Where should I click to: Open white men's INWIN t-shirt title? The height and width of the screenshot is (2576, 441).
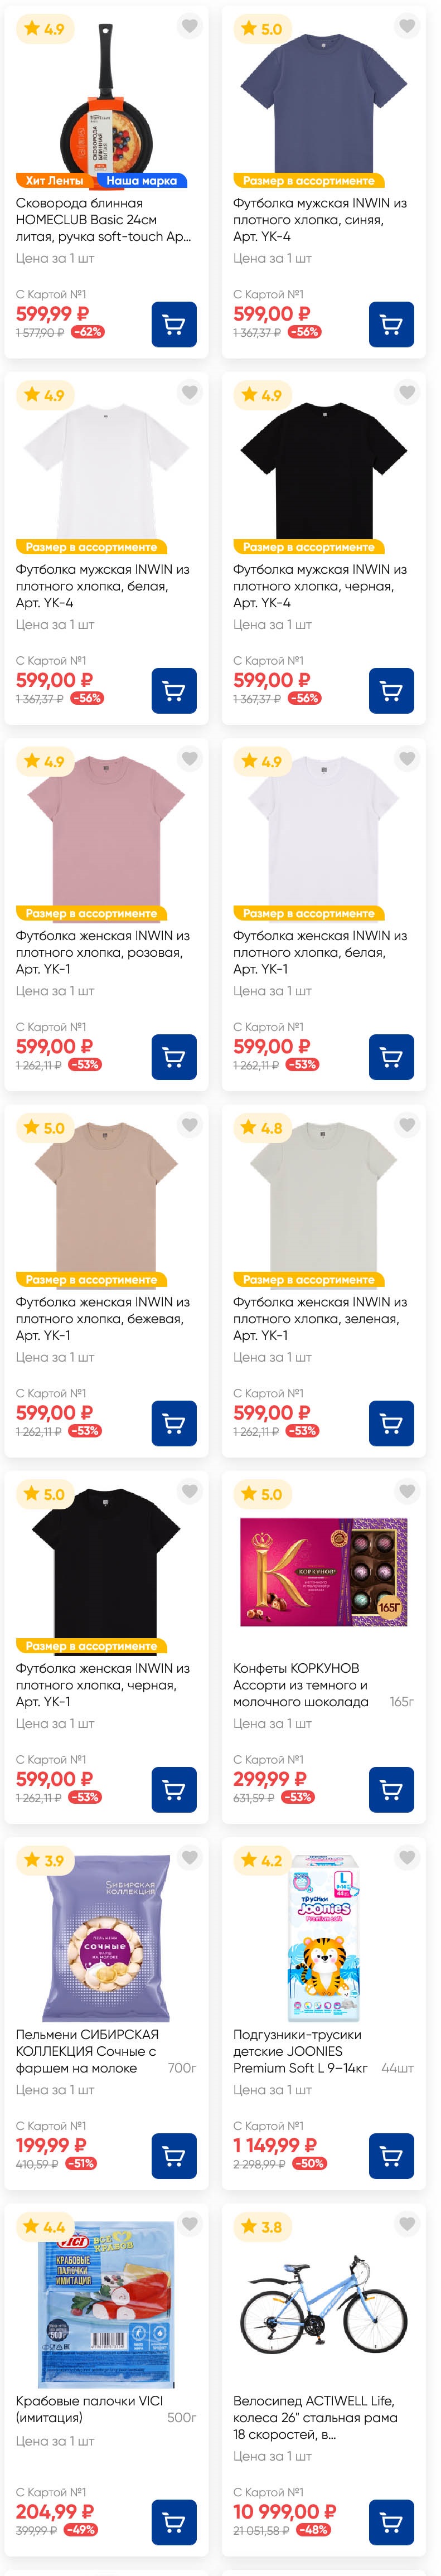[x=102, y=586]
